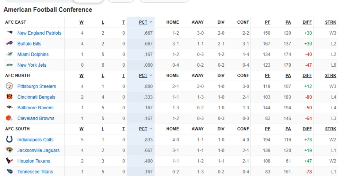Sort AFC East by PA column header

coord(288,22)
